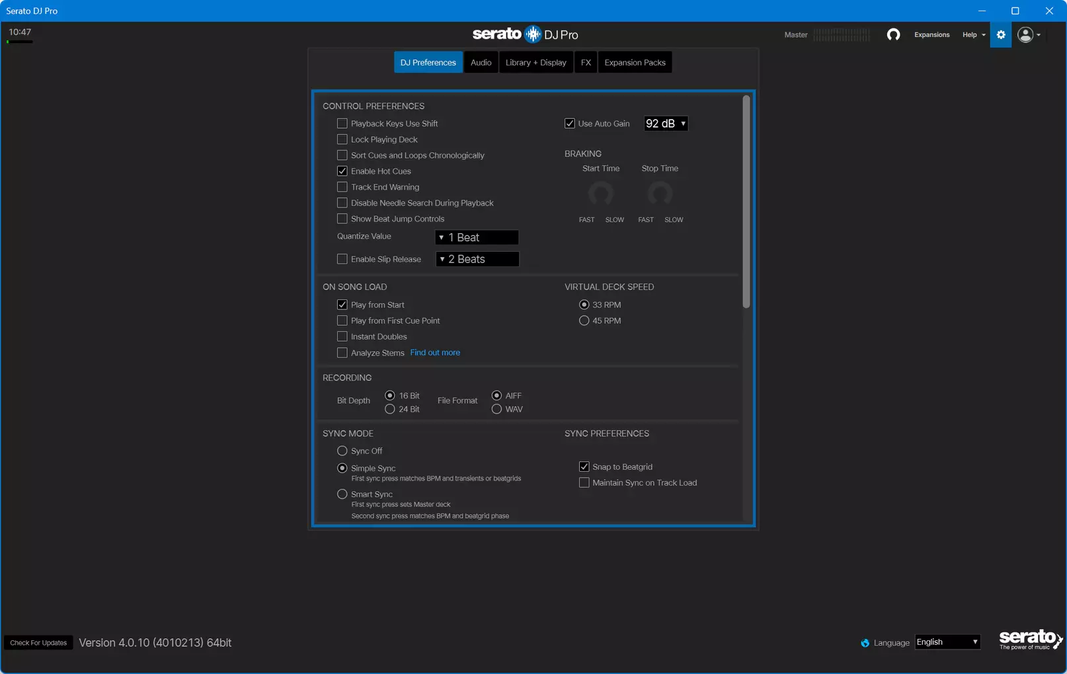Toggle the Enable Slip Release checkbox
Screen dimensions: 1067x674
[x=342, y=259]
